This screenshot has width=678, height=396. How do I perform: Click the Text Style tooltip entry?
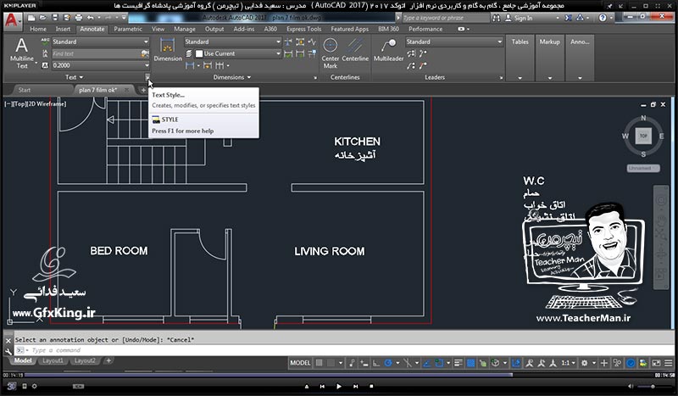[x=168, y=95]
